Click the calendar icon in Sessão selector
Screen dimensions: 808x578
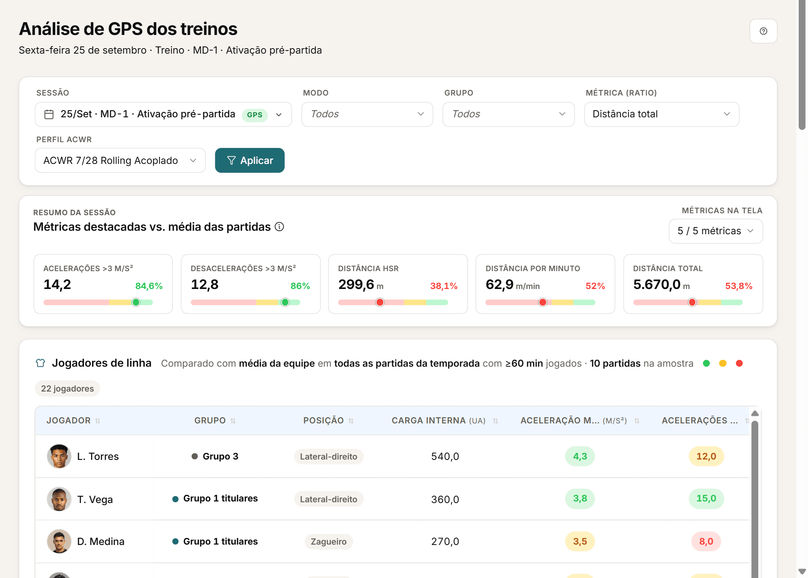(49, 114)
